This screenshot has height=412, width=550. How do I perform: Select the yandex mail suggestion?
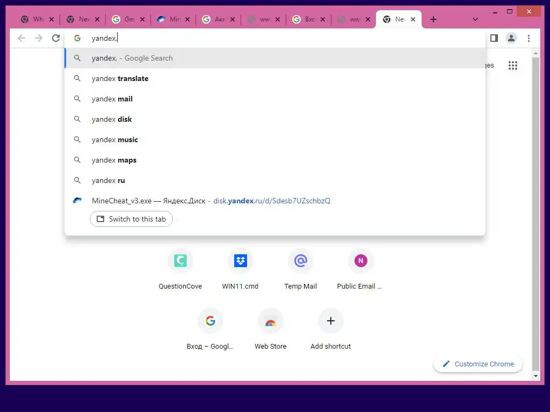tap(275, 99)
